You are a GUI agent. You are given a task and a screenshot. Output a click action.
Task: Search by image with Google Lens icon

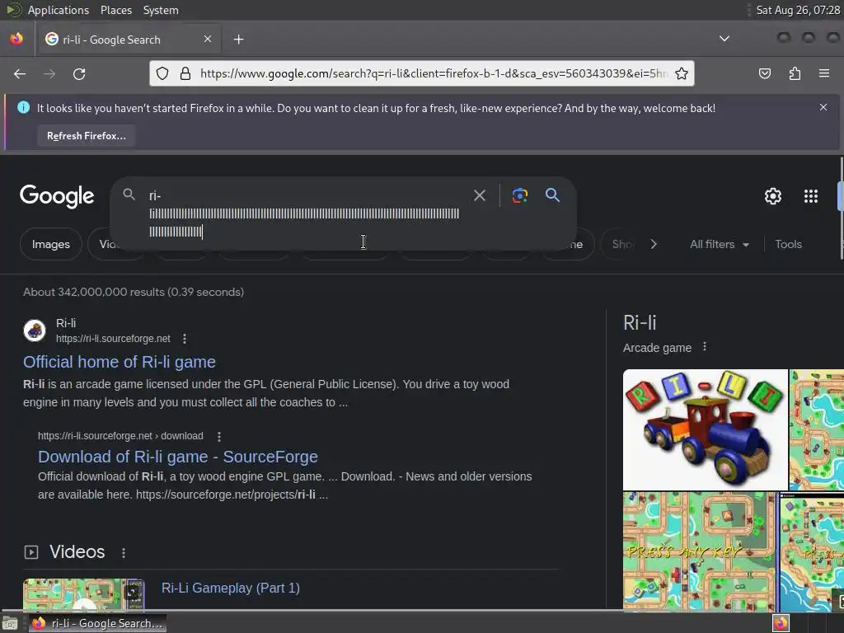[x=519, y=195]
